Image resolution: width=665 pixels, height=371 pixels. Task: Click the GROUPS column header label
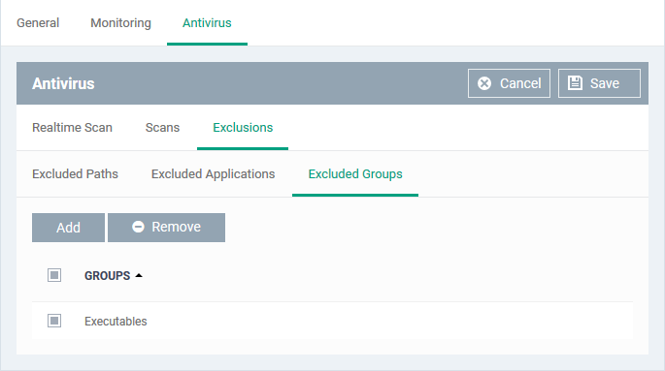108,276
